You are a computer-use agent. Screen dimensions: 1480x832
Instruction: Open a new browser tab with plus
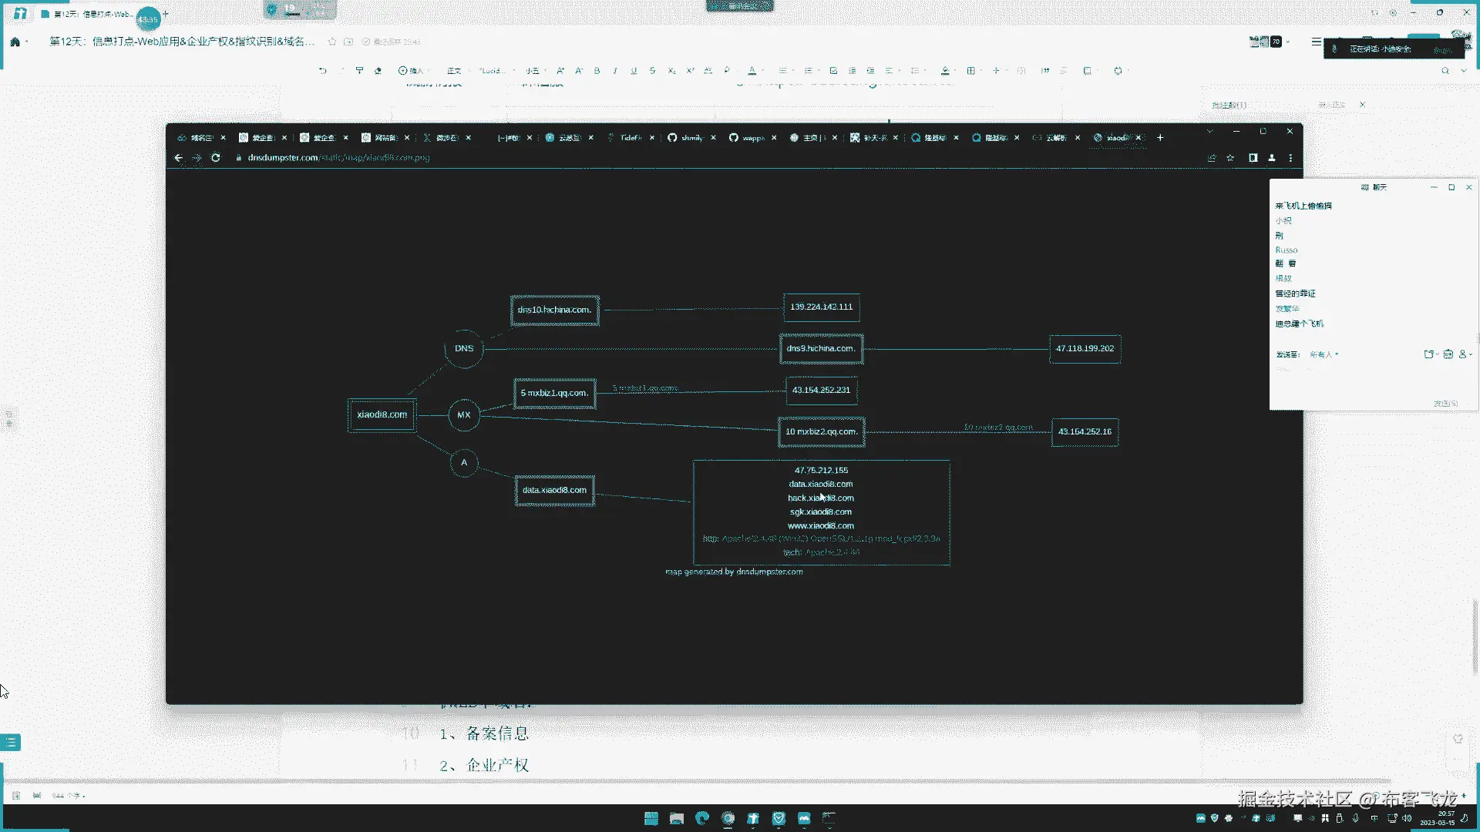1160,138
